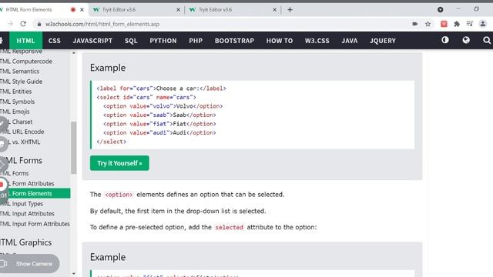This screenshot has width=493, height=277.
Task: Open the HOW TO section in navbar
Action: (x=280, y=41)
